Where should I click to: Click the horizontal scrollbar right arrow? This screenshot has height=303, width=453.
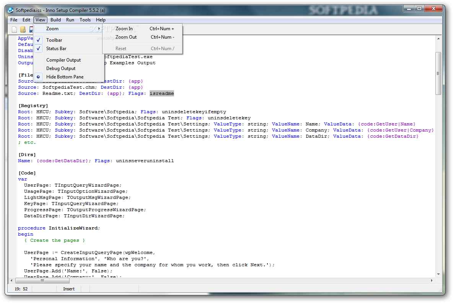[x=432, y=280]
